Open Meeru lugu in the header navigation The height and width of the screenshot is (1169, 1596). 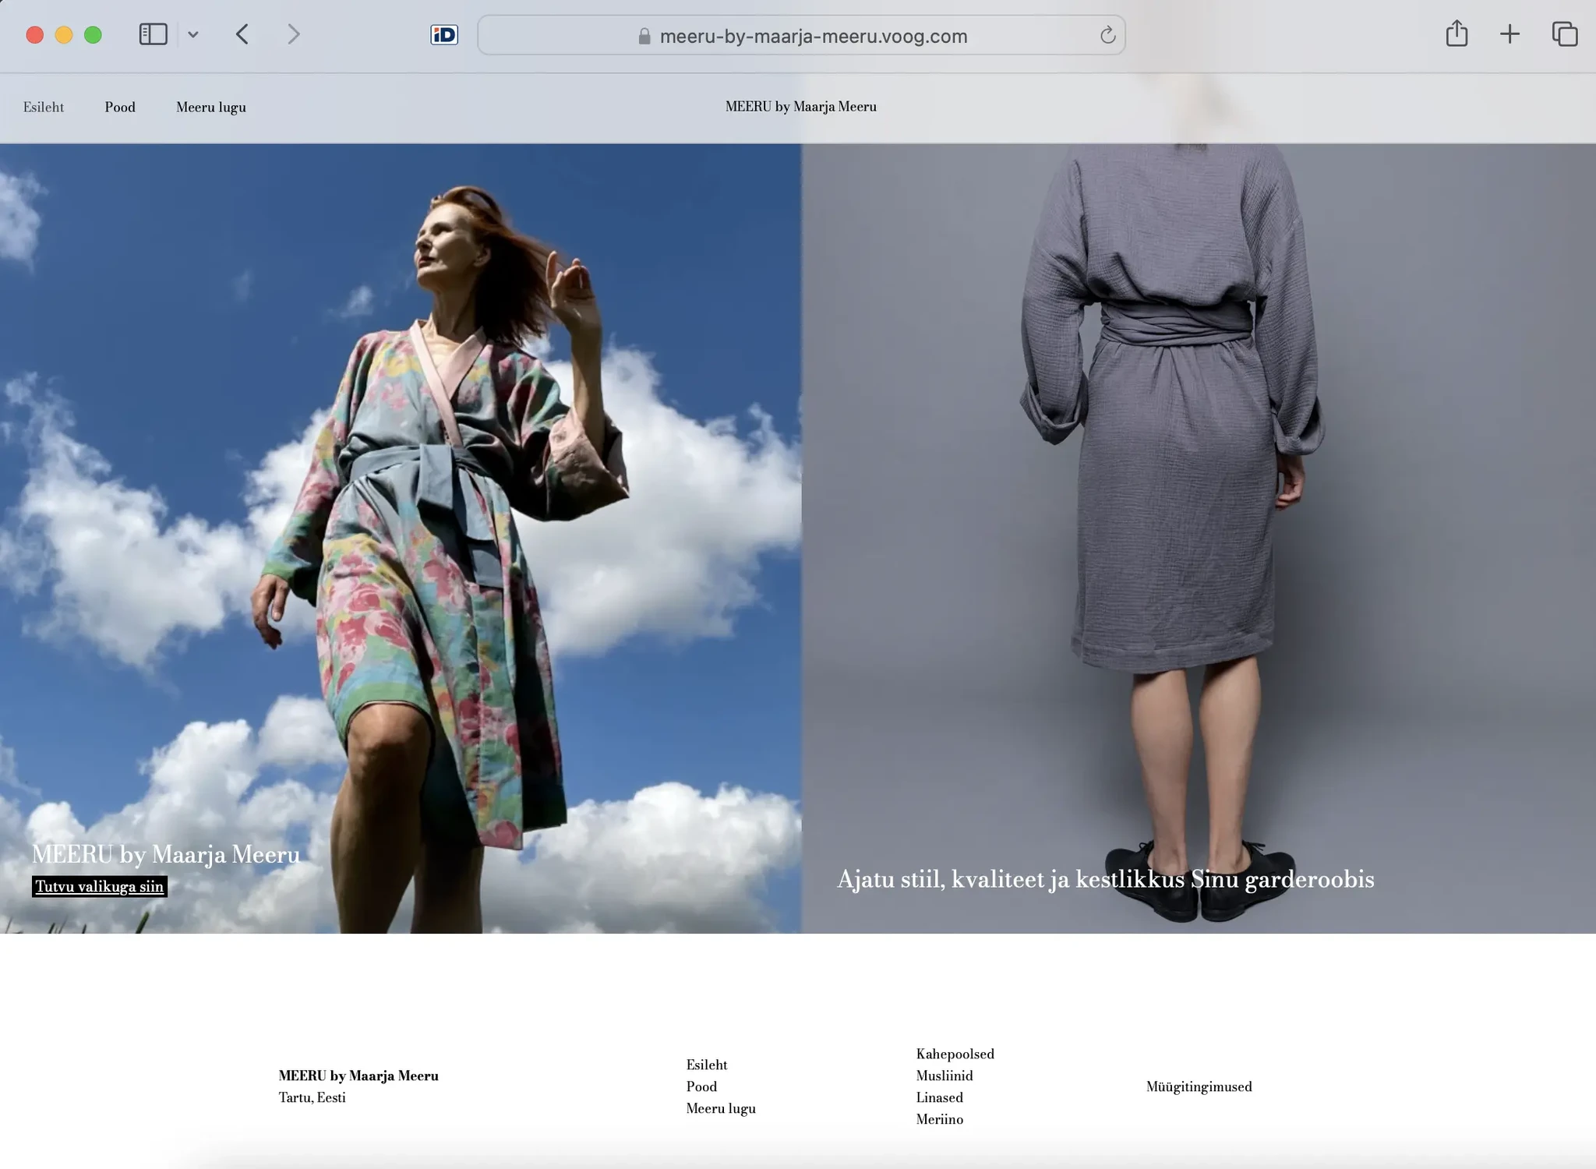pyautogui.click(x=211, y=108)
